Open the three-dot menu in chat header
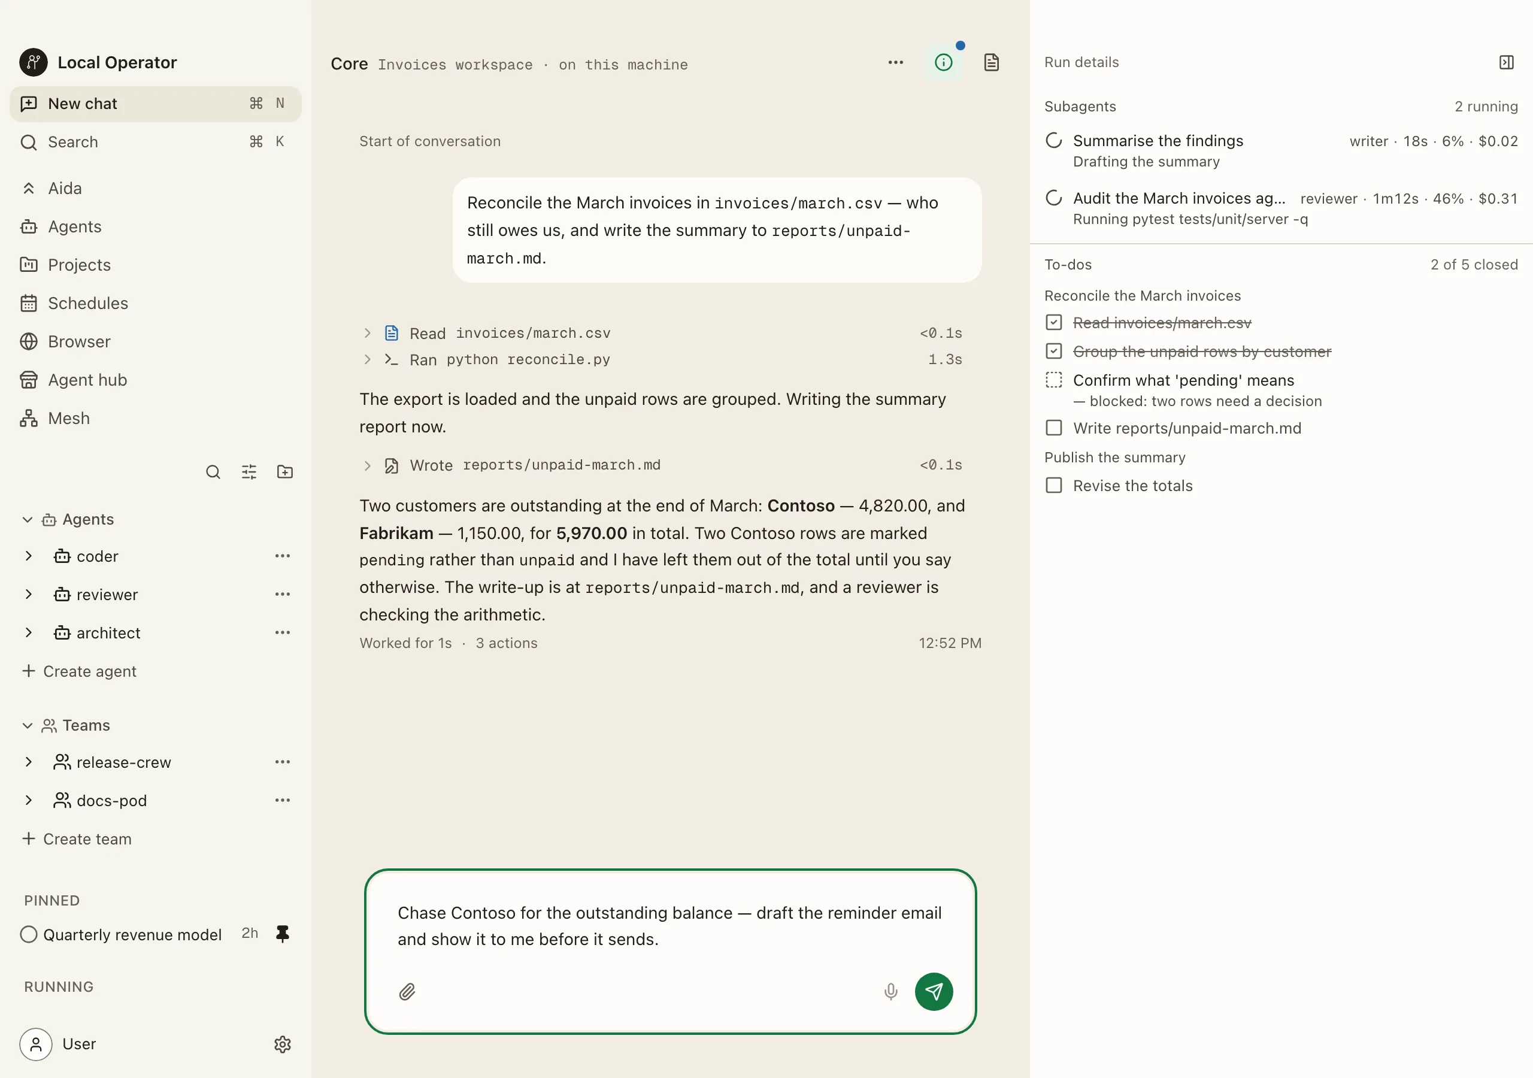 pos(896,63)
